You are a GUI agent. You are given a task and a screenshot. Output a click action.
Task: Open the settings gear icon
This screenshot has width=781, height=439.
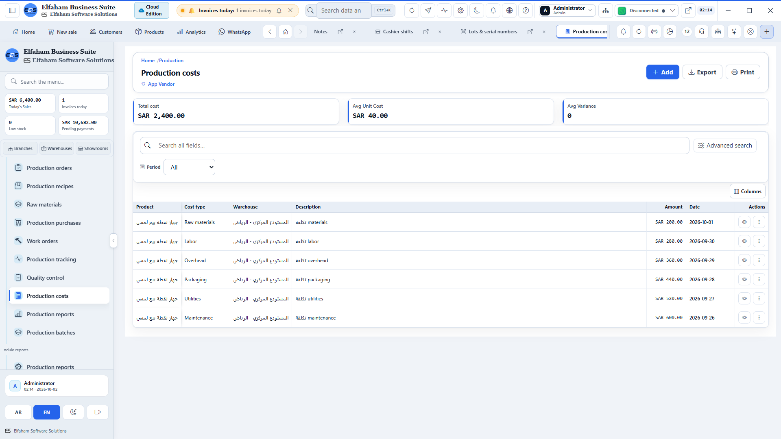[460, 11]
